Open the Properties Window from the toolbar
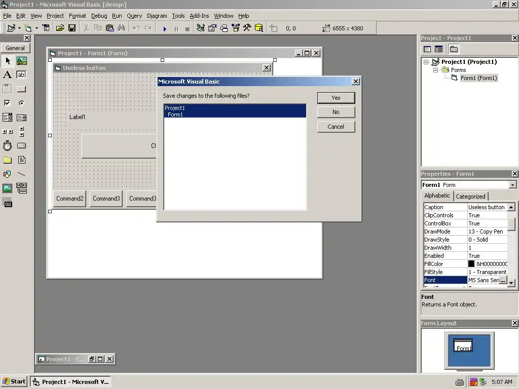The image size is (519, 389). click(x=212, y=28)
